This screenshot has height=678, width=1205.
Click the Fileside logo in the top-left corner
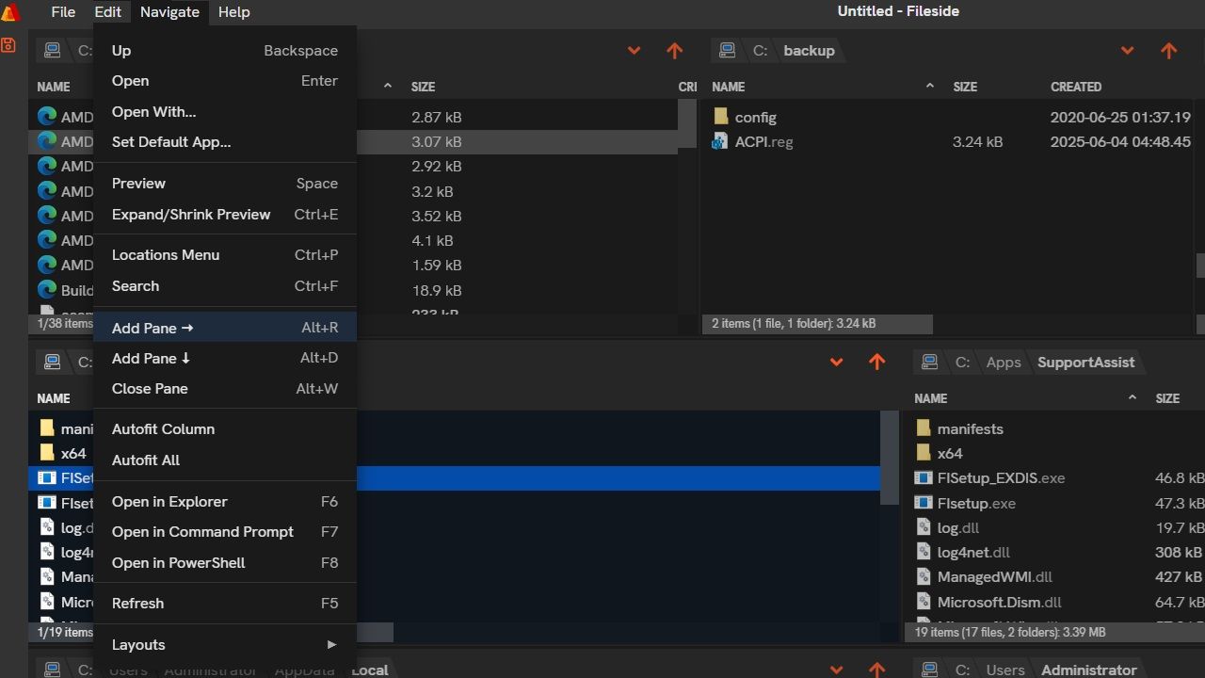pos(9,11)
